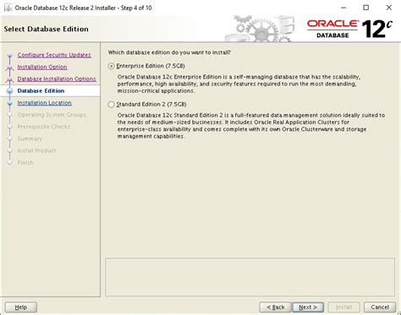Maximize the installer window

click(366, 8)
